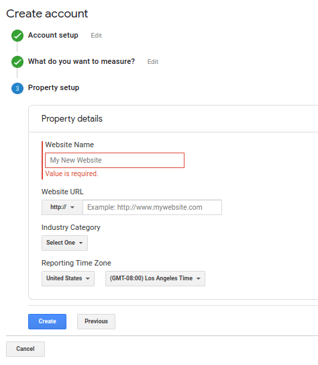Go back with the Previous button

coord(96,321)
